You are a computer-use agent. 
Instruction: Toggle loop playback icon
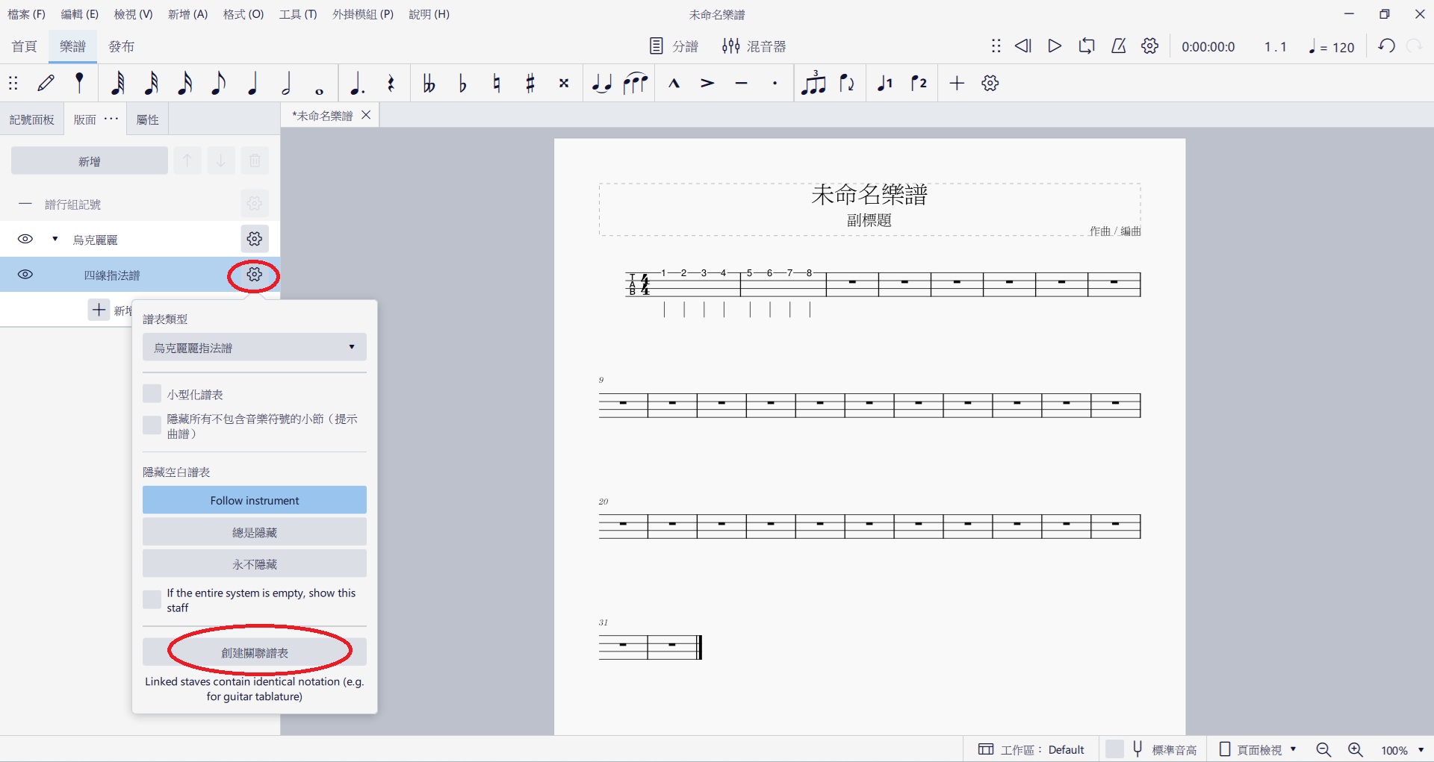click(1086, 46)
